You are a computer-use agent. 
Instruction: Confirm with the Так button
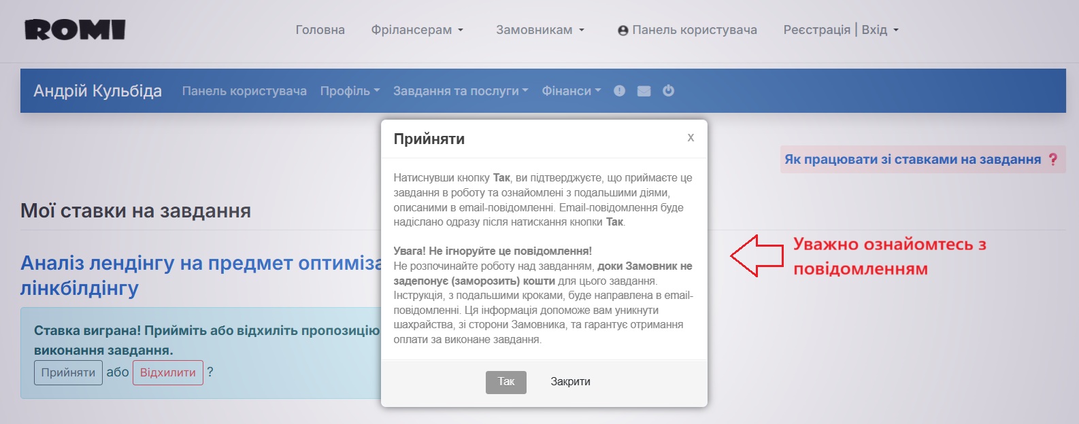[x=506, y=382]
